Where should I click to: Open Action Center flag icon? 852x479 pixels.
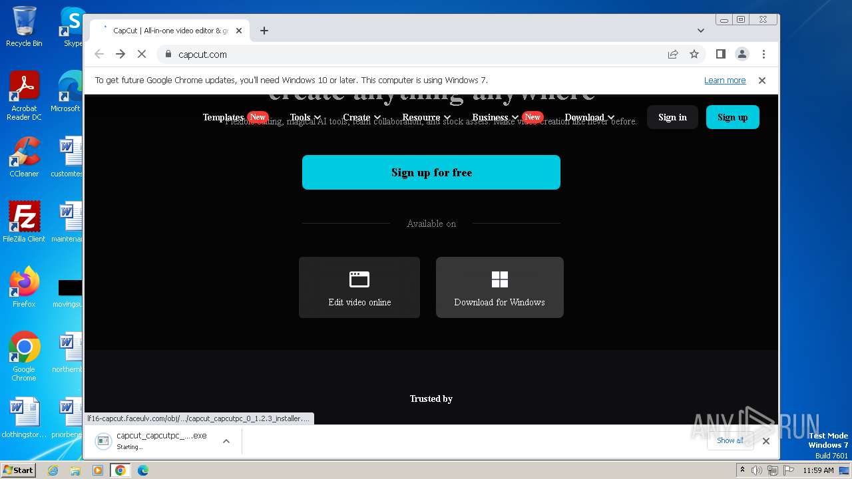(x=787, y=470)
